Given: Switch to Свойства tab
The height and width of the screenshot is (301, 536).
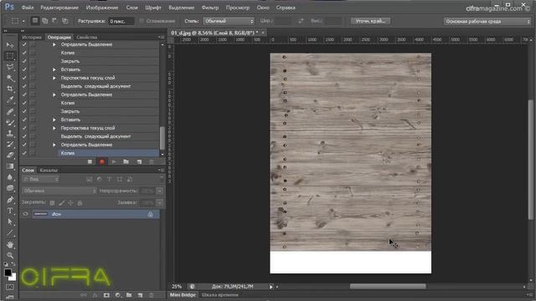Looking at the screenshot, I should [x=87, y=37].
